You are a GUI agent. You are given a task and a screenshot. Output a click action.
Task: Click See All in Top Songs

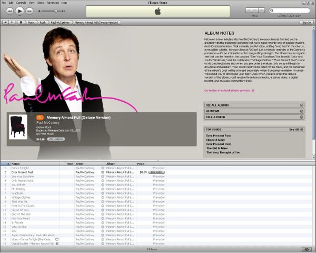click(x=296, y=130)
